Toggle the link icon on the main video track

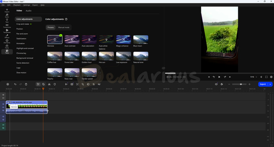(x=3, y=111)
